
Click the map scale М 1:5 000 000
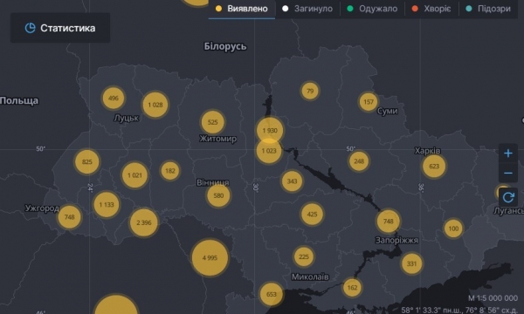pyautogui.click(x=493, y=298)
